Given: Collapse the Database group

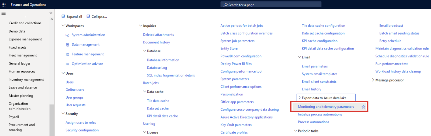Looking at the screenshot, I should [145, 51].
